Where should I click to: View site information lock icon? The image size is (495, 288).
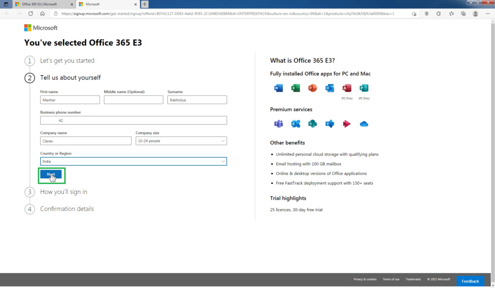click(x=56, y=14)
